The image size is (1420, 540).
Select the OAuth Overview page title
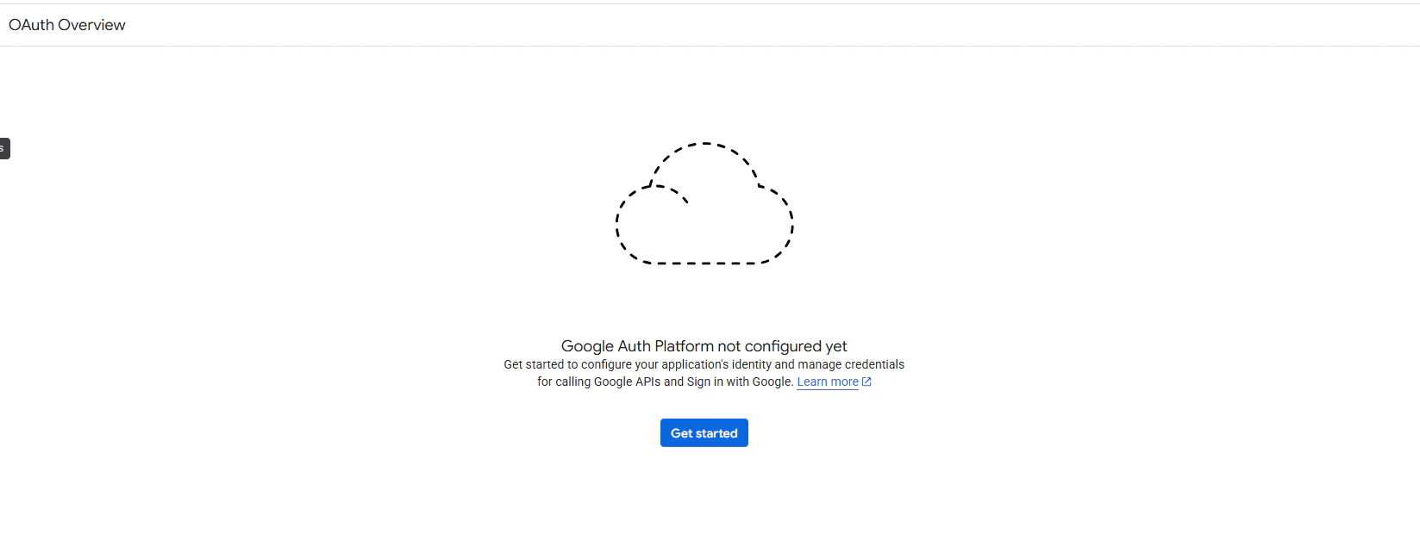(x=67, y=25)
